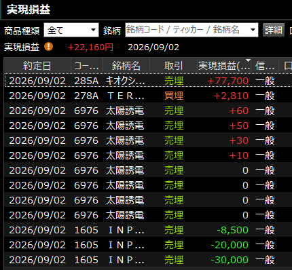Click the +22,160円 total realized profit
The height and width of the screenshot is (270, 292).
90,47
